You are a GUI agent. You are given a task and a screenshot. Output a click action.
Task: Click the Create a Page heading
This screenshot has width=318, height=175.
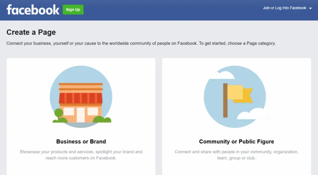(x=31, y=32)
